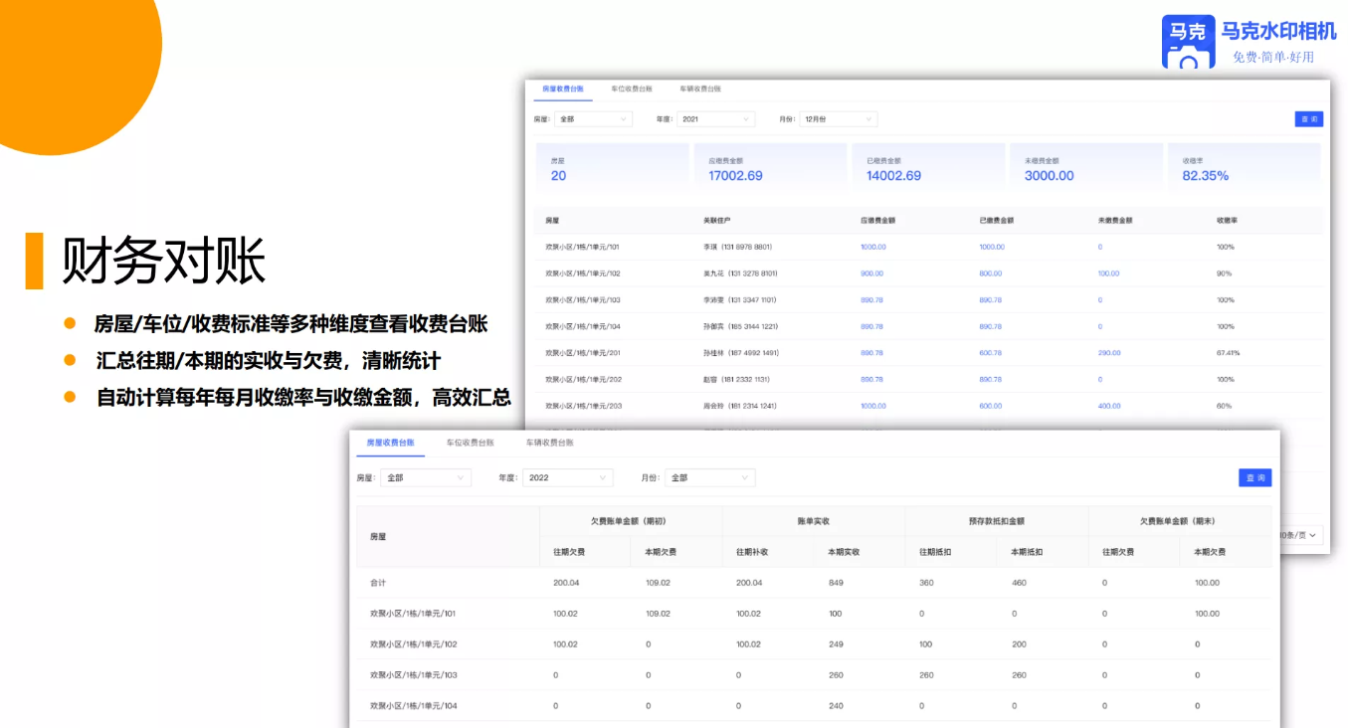Click the 已缴费金额 card showing 14002.69
The image size is (1348, 728).
[928, 167]
